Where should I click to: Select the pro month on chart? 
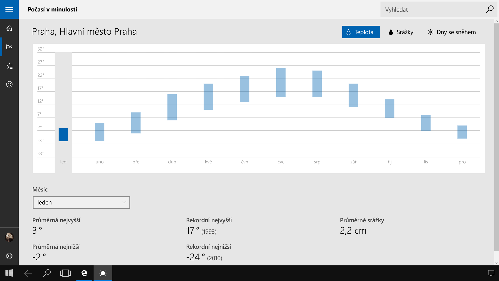[462, 132]
